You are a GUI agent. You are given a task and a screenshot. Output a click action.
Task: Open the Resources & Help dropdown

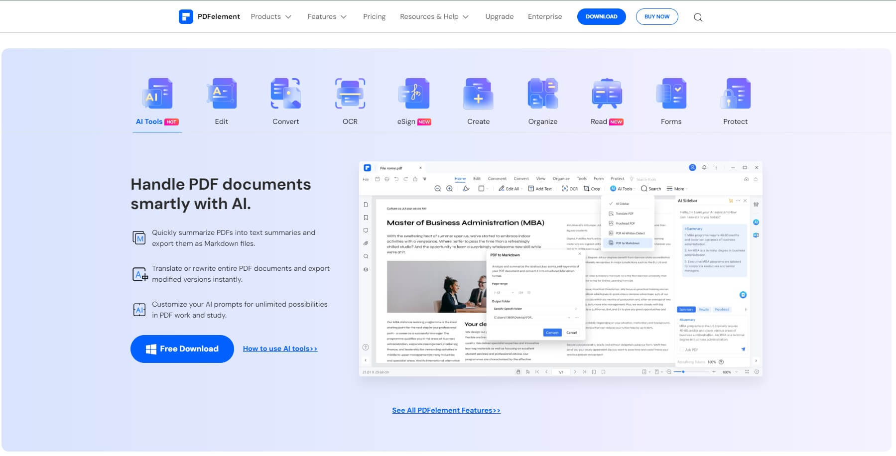point(434,16)
